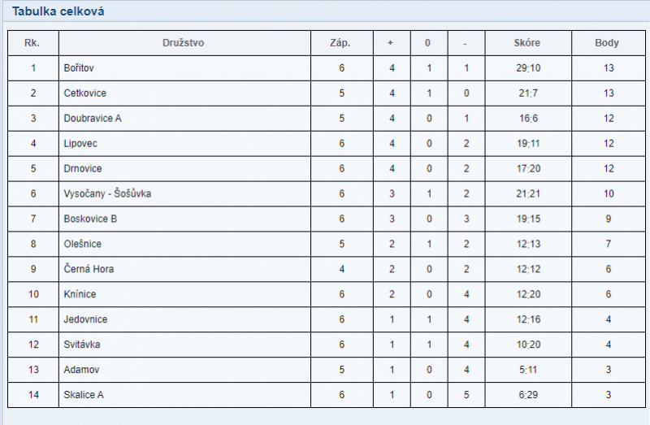
Task: Select the Boskovice B team
Action: (90, 219)
